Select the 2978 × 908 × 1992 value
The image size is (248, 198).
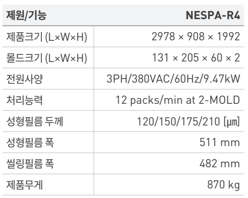[196, 37]
